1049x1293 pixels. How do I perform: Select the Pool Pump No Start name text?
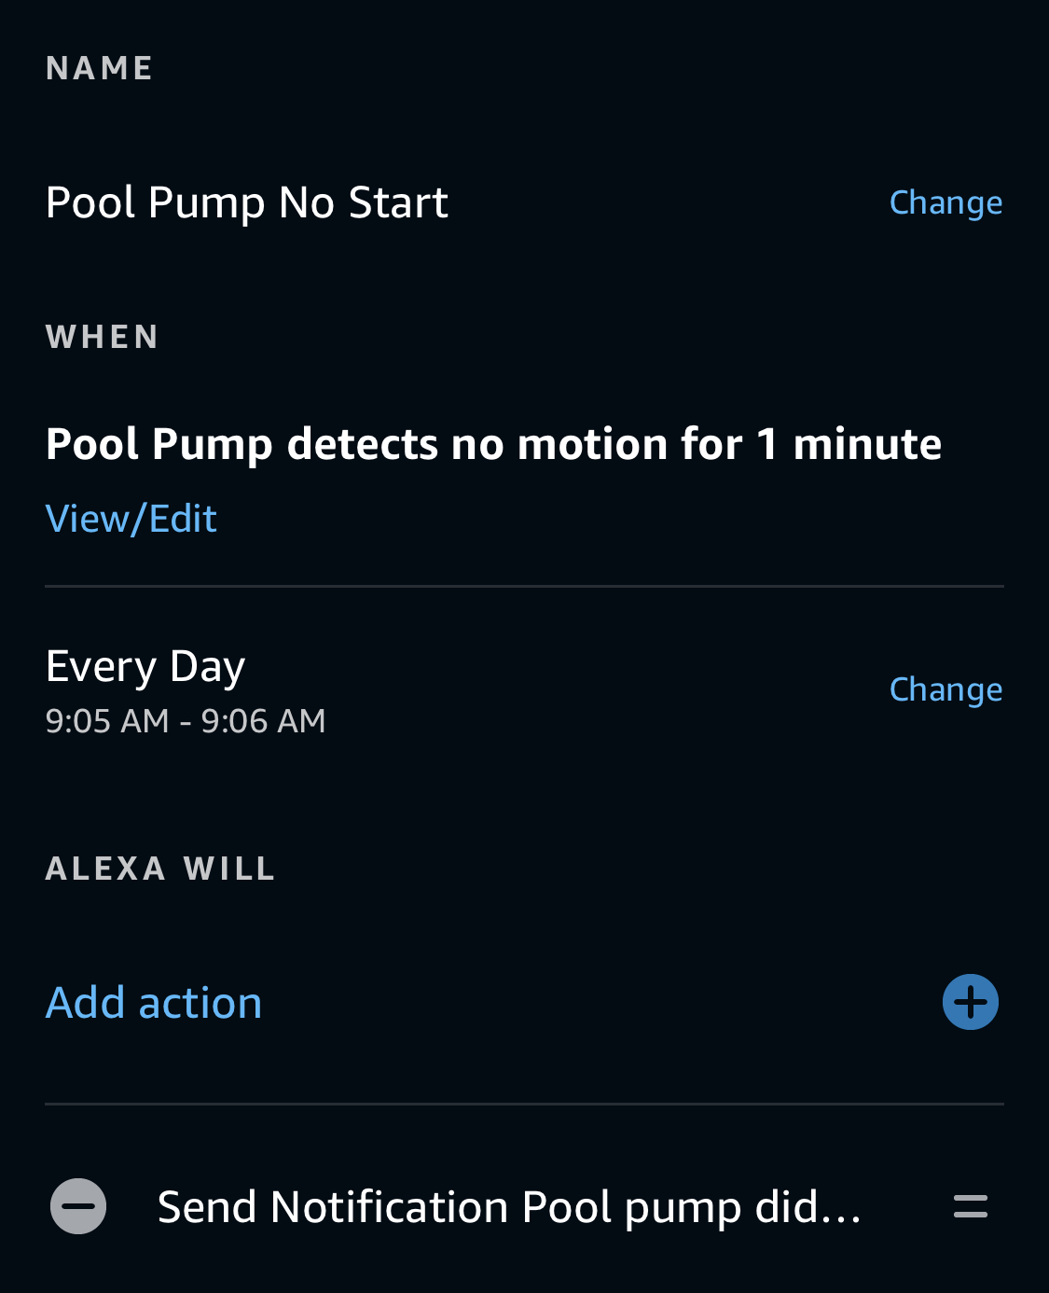click(x=247, y=202)
